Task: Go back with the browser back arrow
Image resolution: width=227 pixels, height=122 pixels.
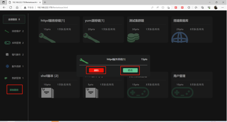Action: click(x=4, y=8)
